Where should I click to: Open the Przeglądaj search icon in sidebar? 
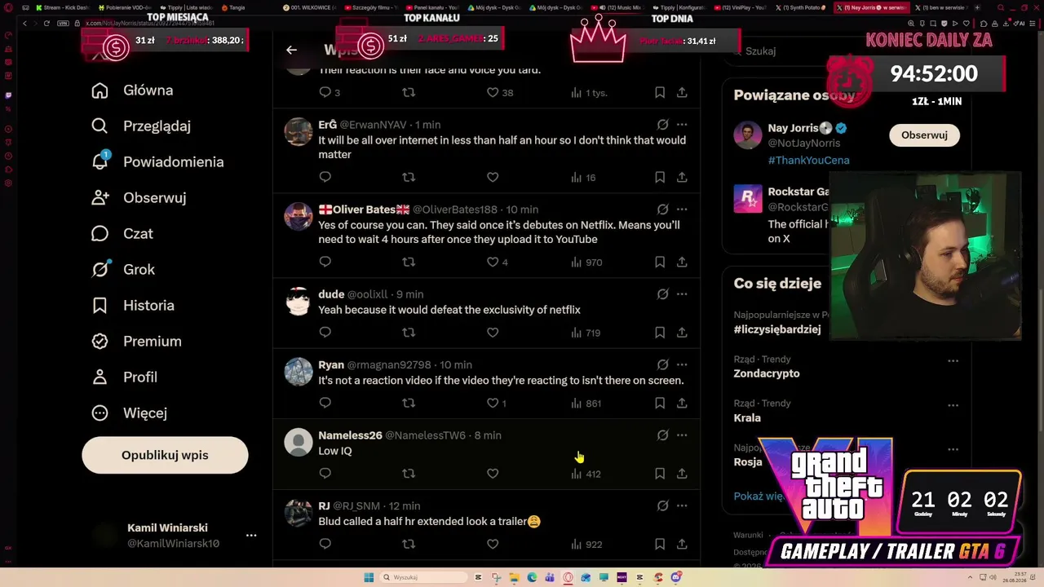100,126
